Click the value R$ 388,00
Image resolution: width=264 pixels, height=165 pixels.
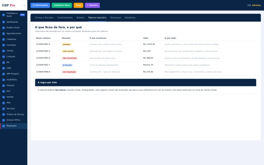pos(148,58)
